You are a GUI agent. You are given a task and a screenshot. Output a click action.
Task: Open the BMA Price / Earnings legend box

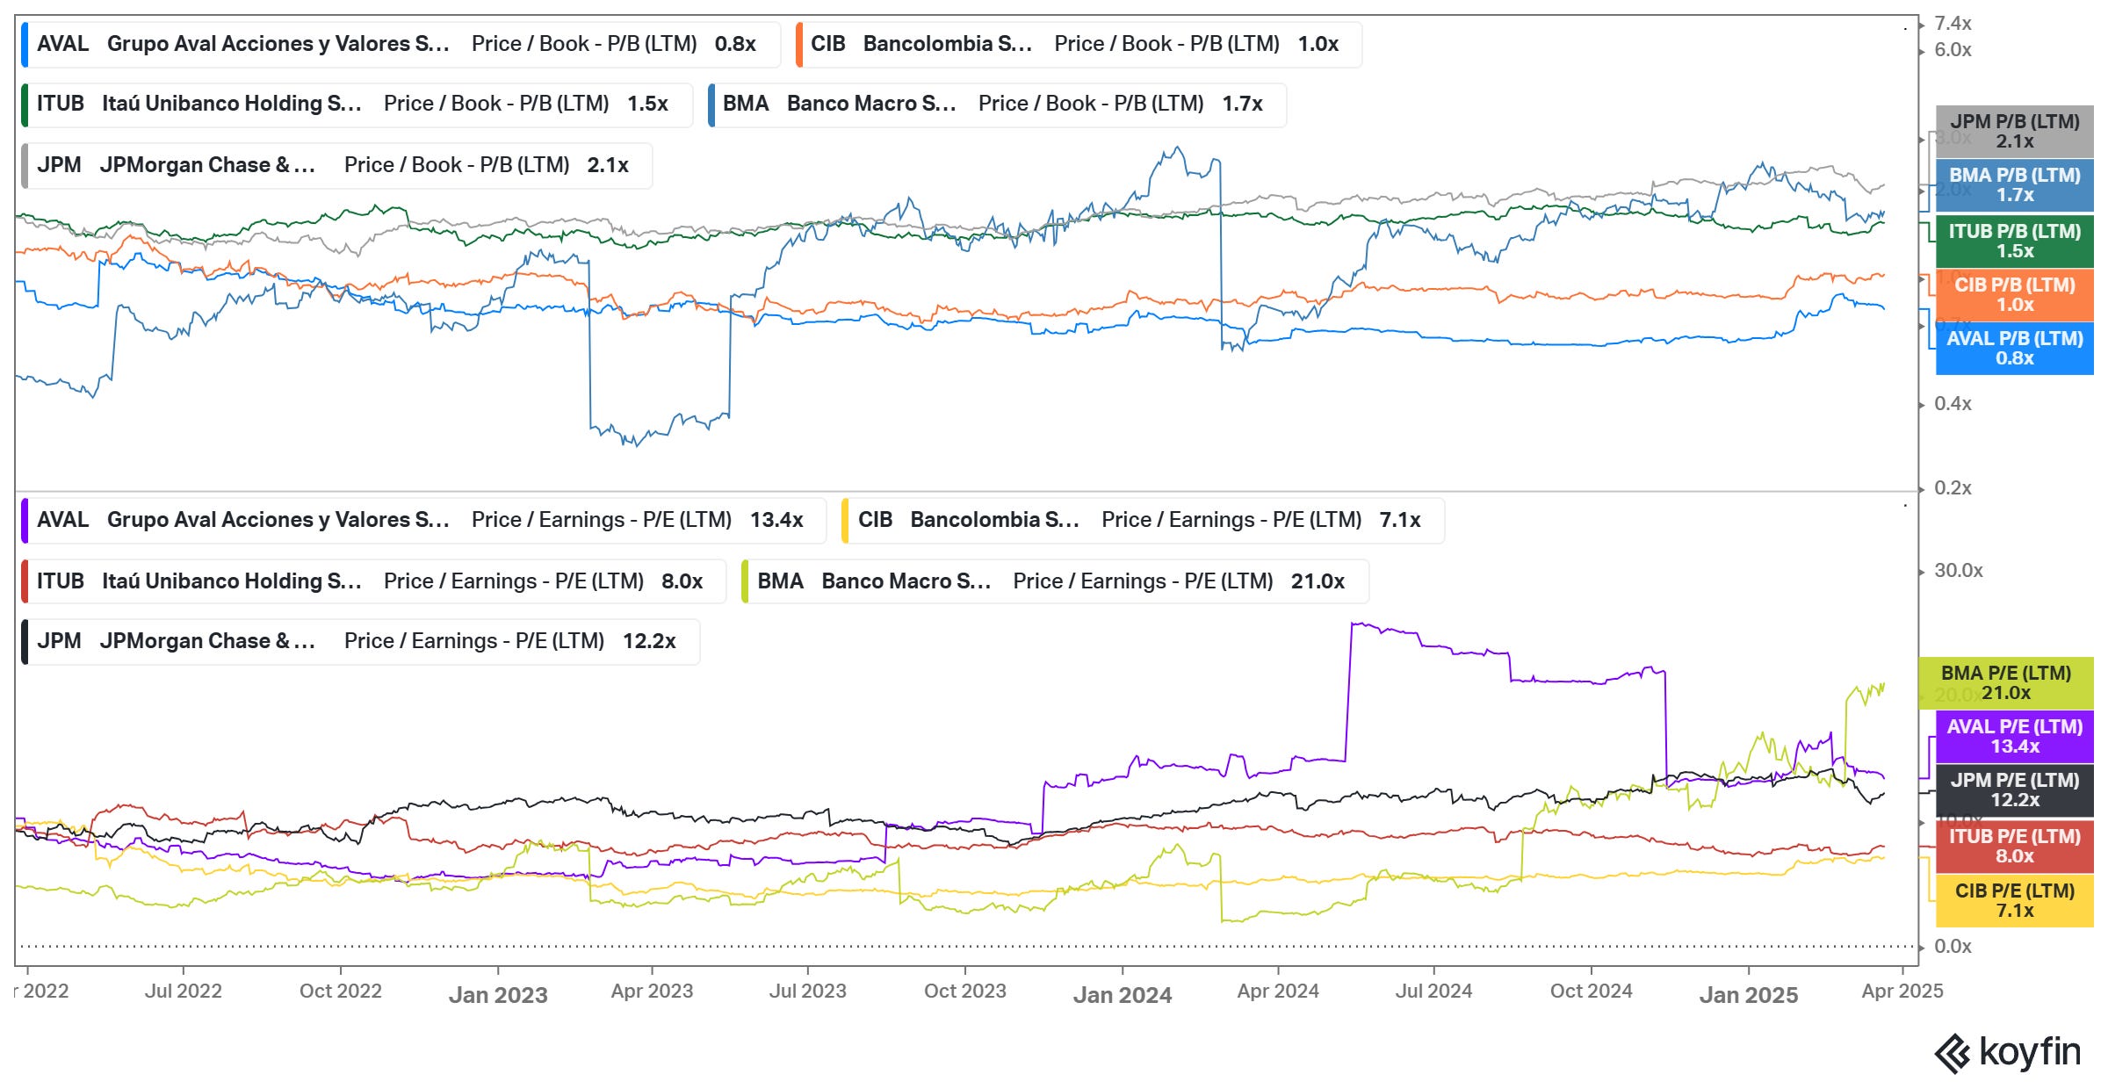point(1056,581)
